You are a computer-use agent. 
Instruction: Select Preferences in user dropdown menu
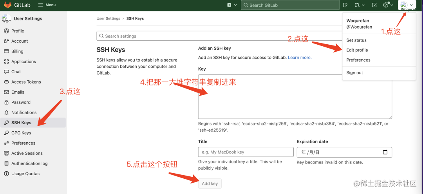pos(358,60)
